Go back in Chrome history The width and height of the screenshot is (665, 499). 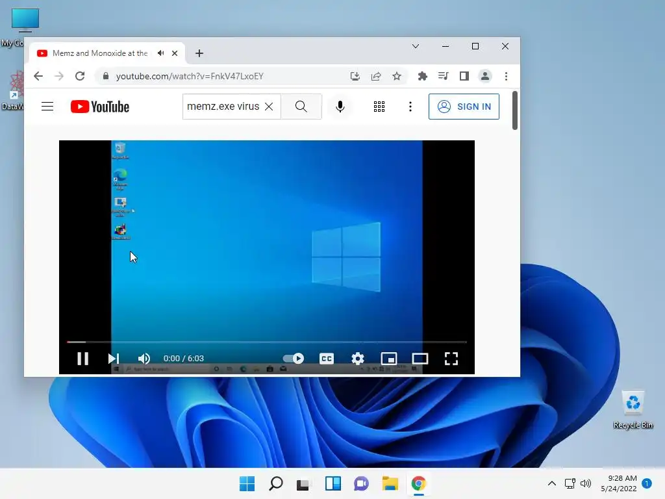[38, 76]
